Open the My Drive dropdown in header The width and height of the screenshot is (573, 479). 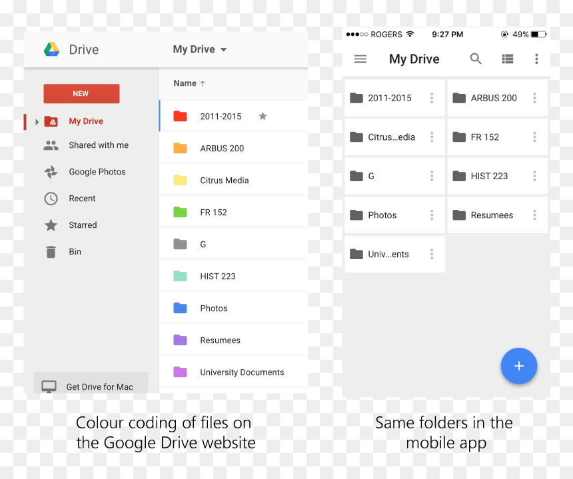pyautogui.click(x=199, y=49)
